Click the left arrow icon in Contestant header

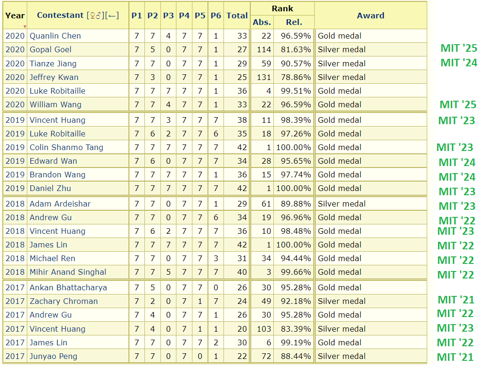click(x=112, y=16)
